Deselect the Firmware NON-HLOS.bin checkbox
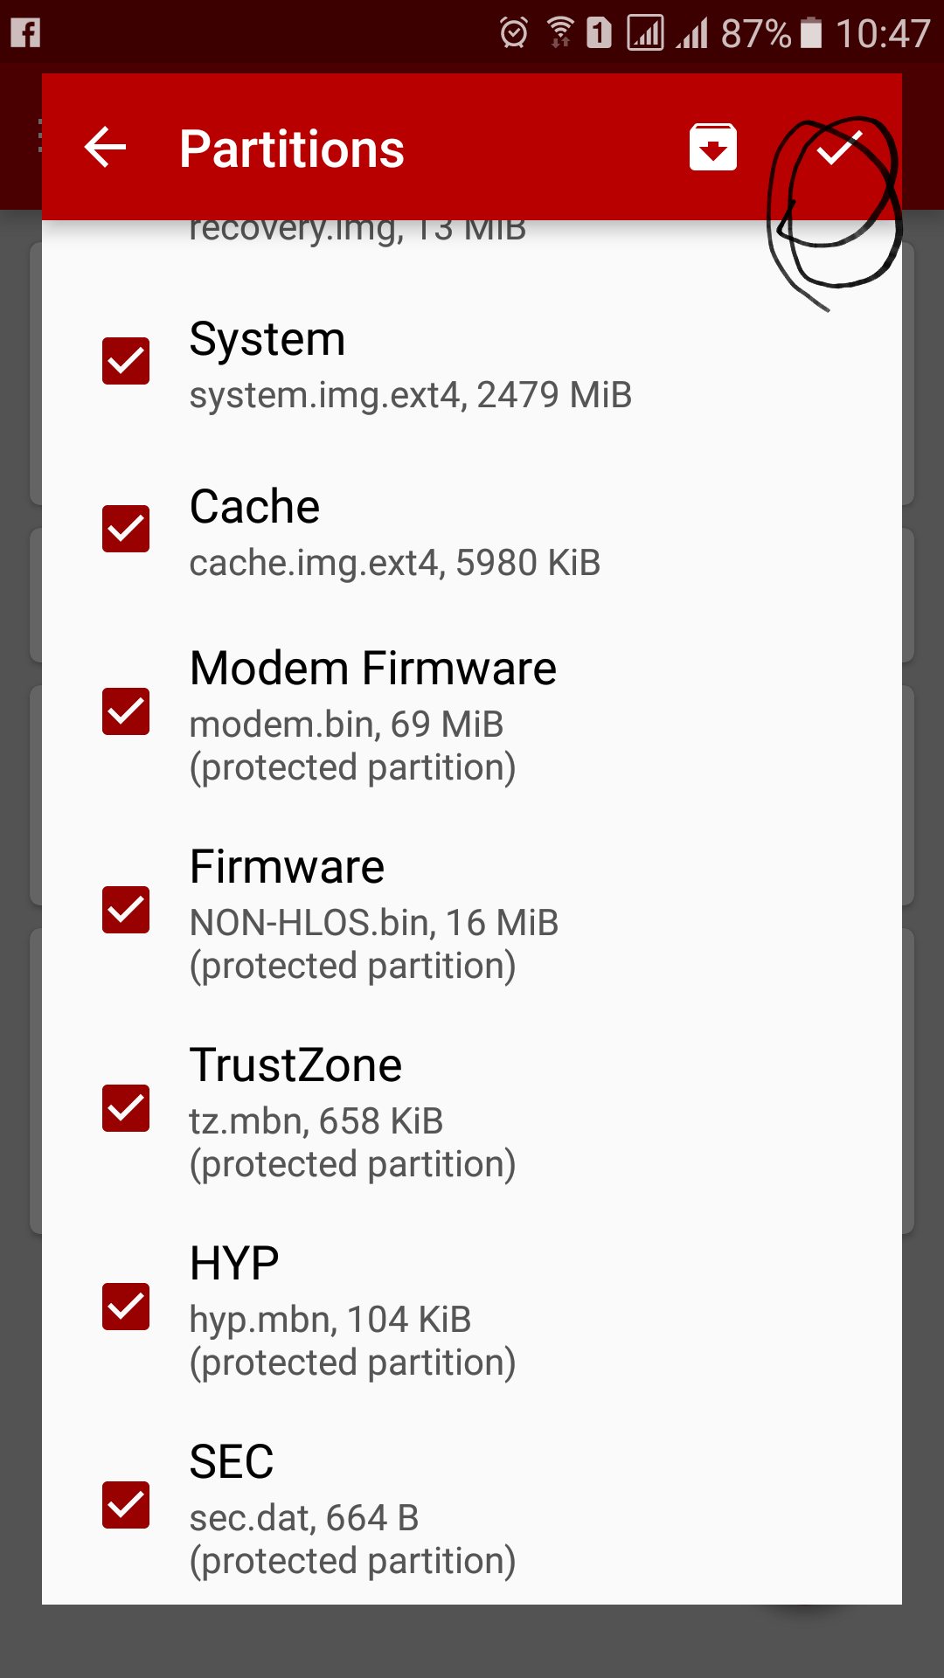Screen dimensions: 944x1678 (126, 910)
